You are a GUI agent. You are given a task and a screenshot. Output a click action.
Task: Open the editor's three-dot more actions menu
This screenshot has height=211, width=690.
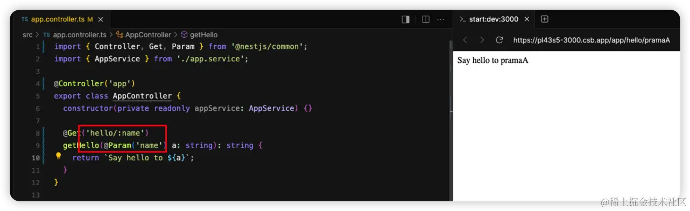pos(441,19)
